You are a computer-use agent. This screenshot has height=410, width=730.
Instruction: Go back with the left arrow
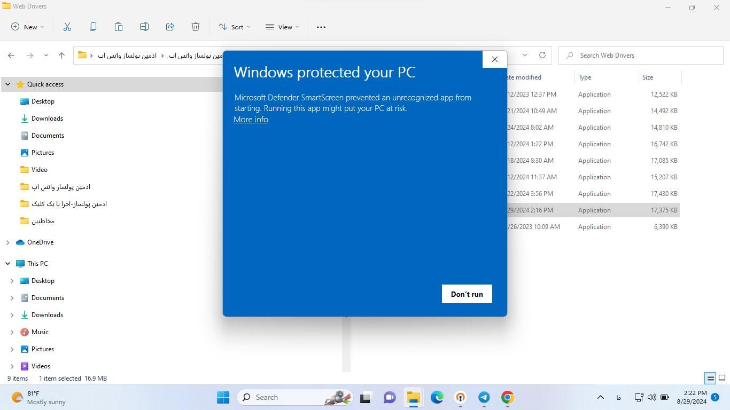tap(11, 55)
